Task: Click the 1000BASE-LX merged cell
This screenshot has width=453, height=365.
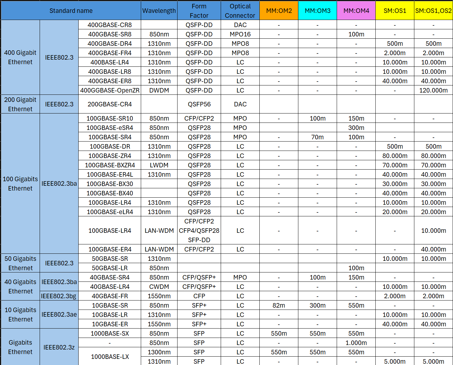Action: [110, 357]
